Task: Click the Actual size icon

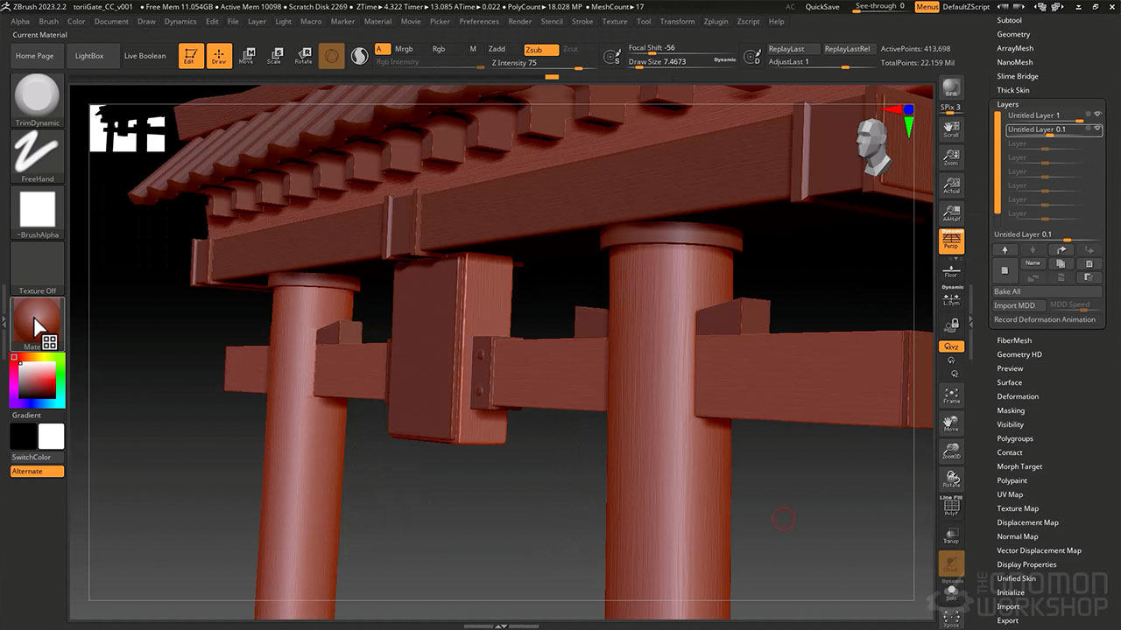Action: click(951, 185)
